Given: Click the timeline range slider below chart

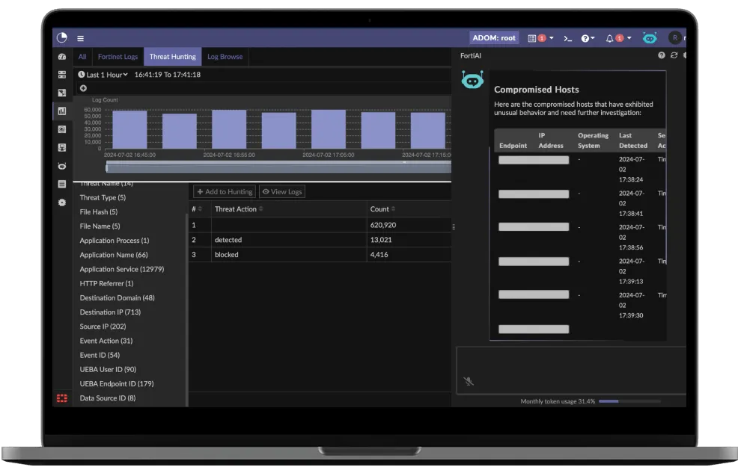Looking at the screenshot, I should (x=278, y=167).
